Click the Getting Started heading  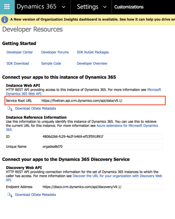pos(19,43)
